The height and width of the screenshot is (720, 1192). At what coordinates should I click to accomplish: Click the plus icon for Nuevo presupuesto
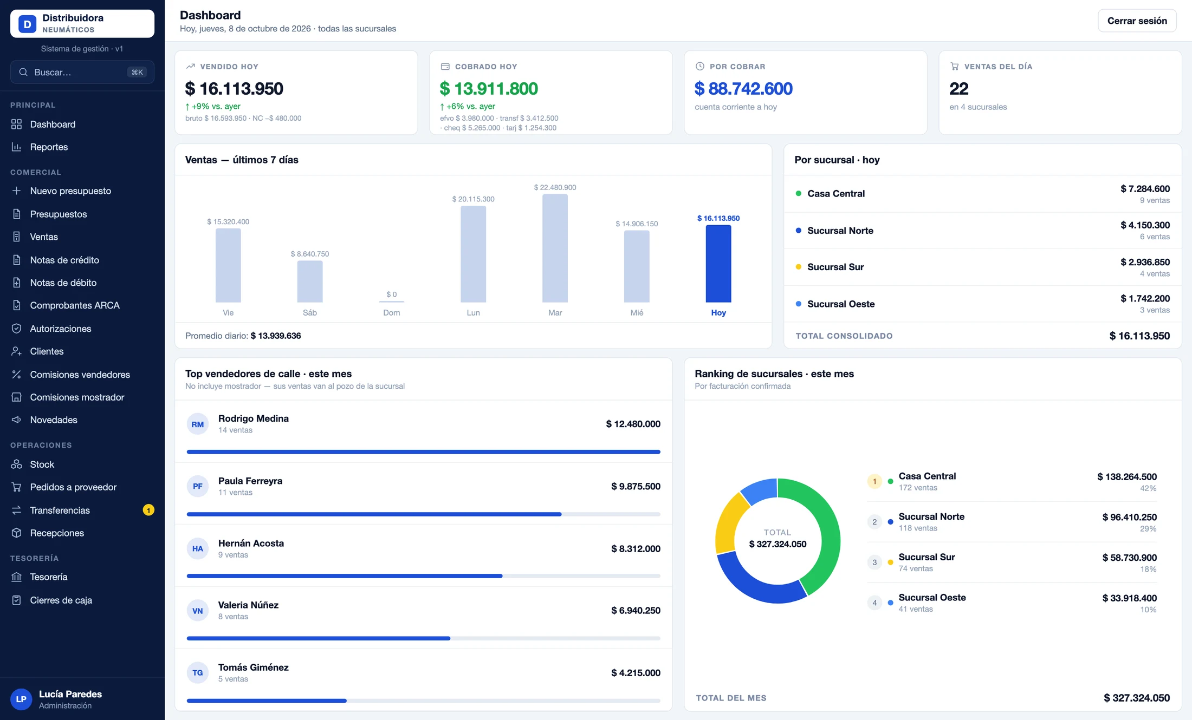pyautogui.click(x=16, y=191)
